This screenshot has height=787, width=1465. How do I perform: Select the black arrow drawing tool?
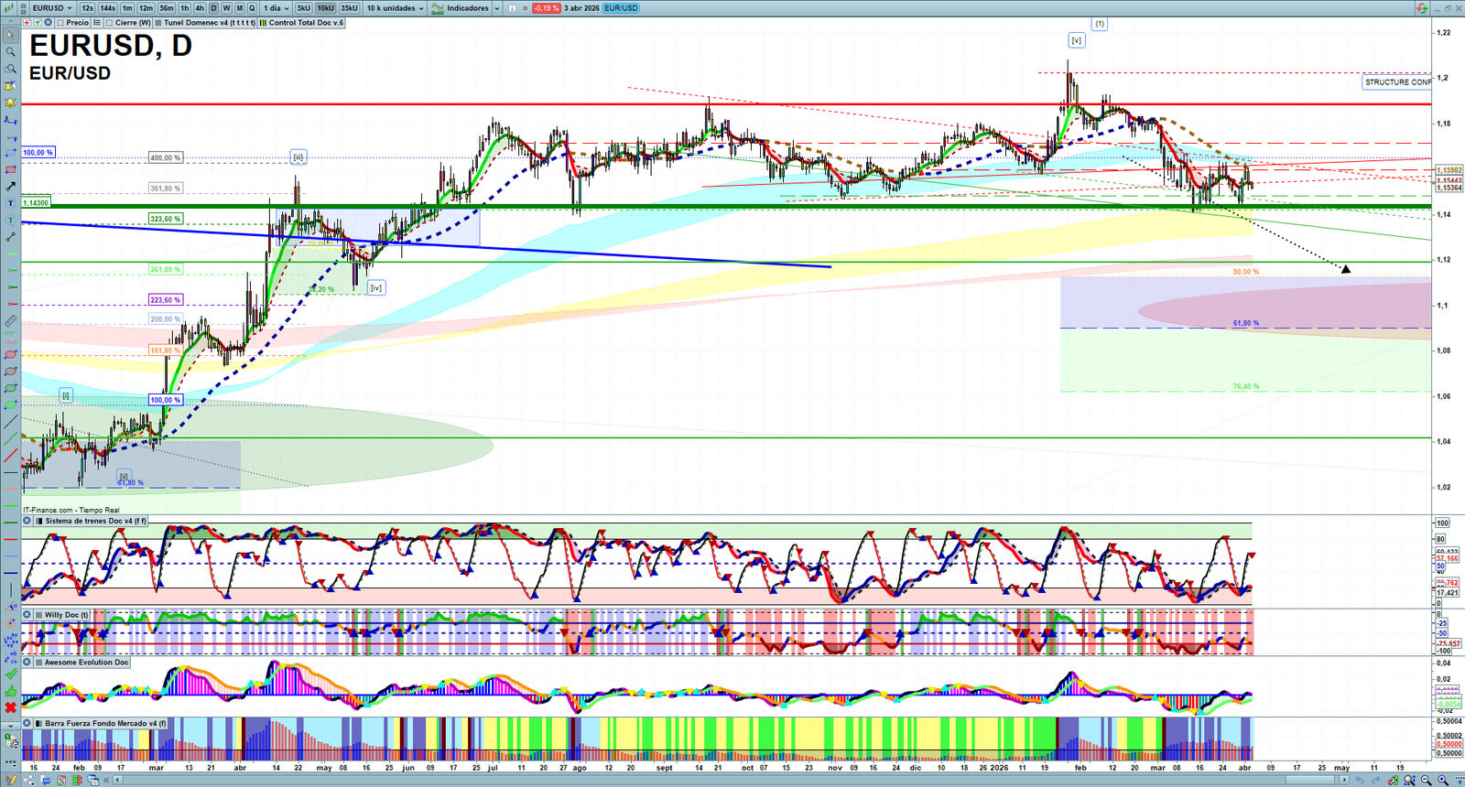point(10,186)
